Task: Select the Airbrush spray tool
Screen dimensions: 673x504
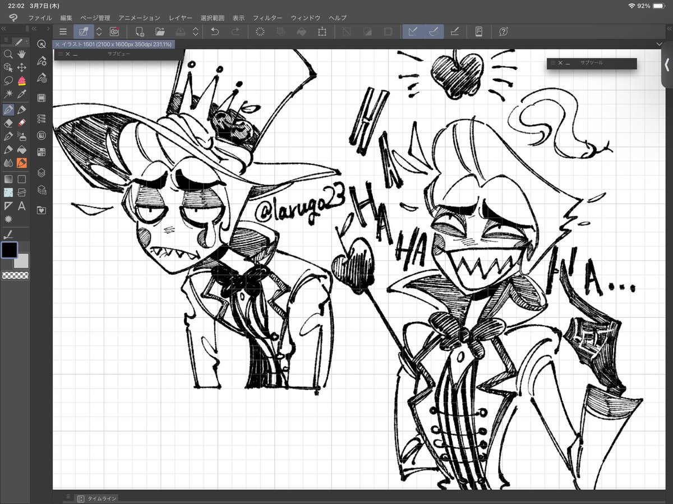Action: click(x=22, y=136)
